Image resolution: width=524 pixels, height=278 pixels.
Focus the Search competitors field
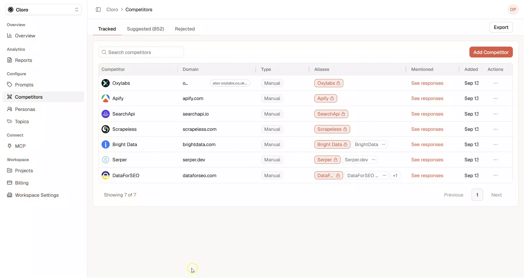click(x=141, y=52)
